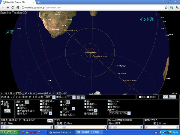Click the satellite size slider thumb

pyautogui.click(x=159, y=127)
